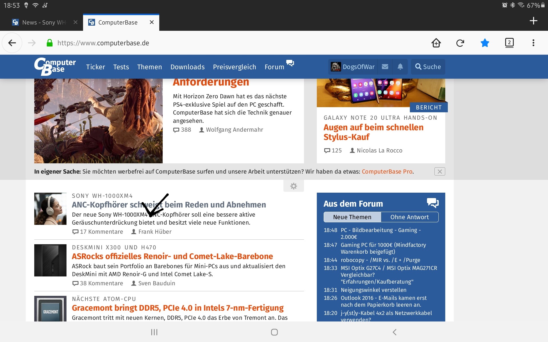Open the mail envelope icon

tap(385, 67)
